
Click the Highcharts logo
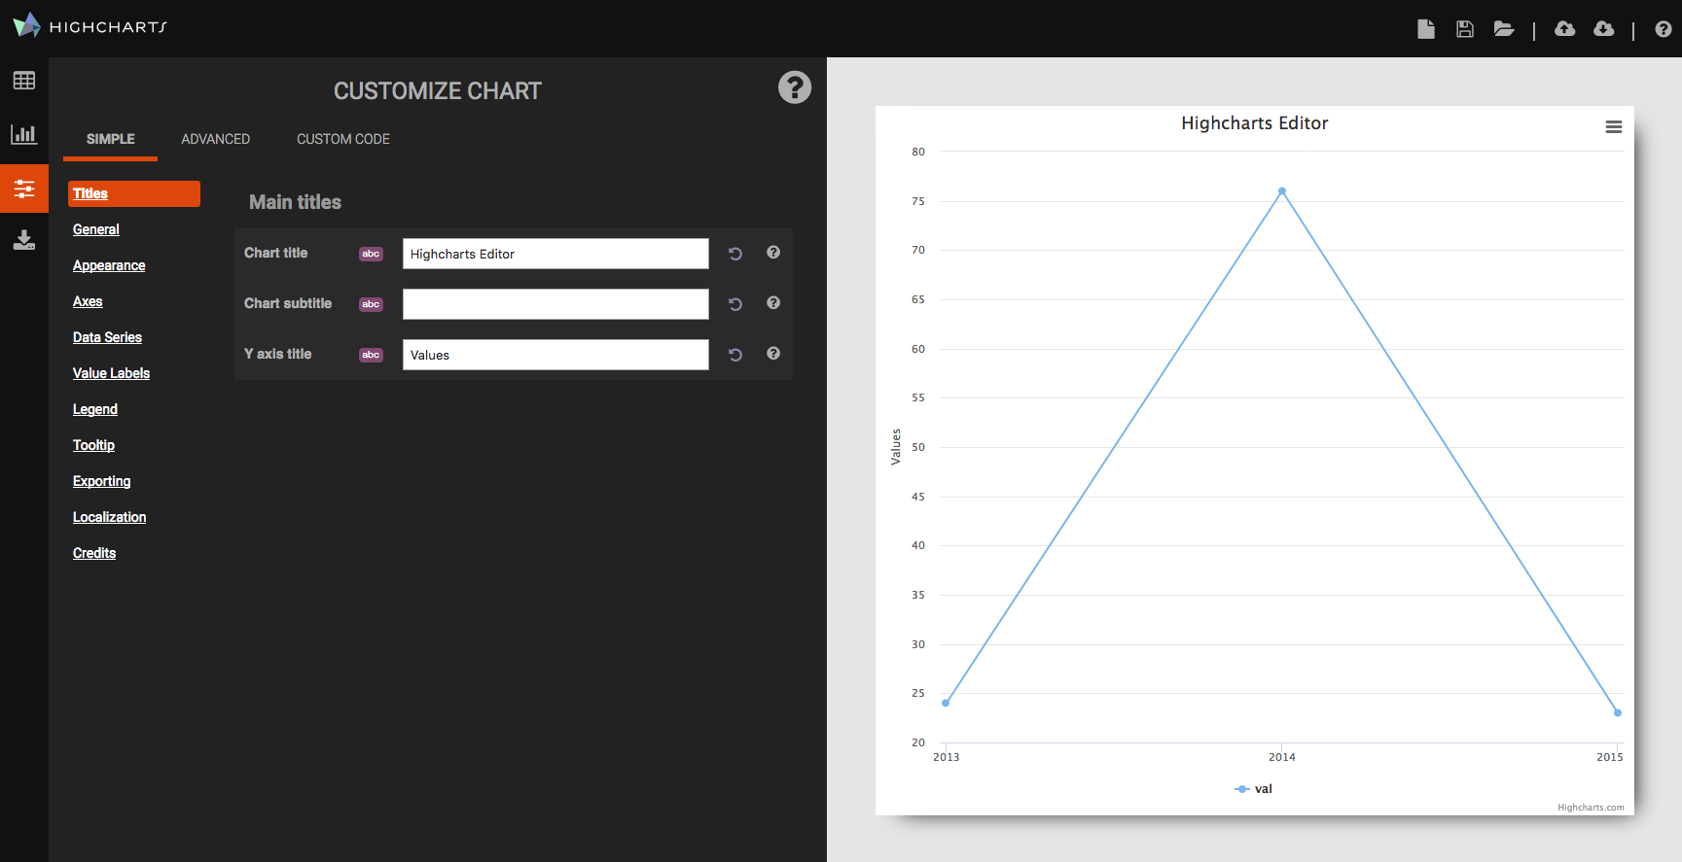pyautogui.click(x=89, y=26)
